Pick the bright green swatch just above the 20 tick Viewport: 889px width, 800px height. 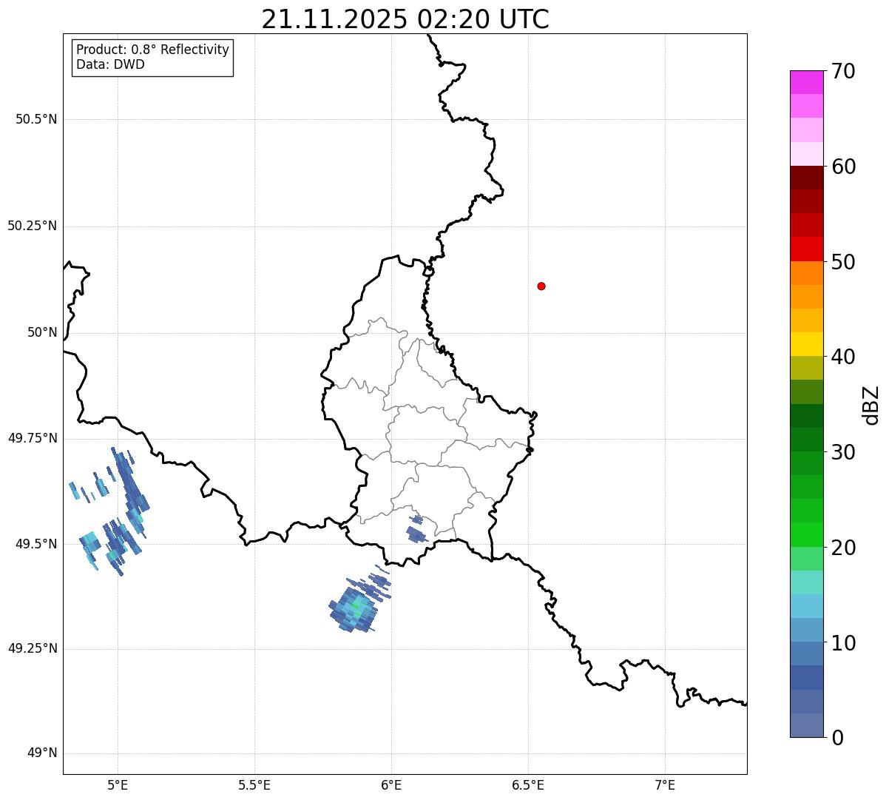coord(806,534)
